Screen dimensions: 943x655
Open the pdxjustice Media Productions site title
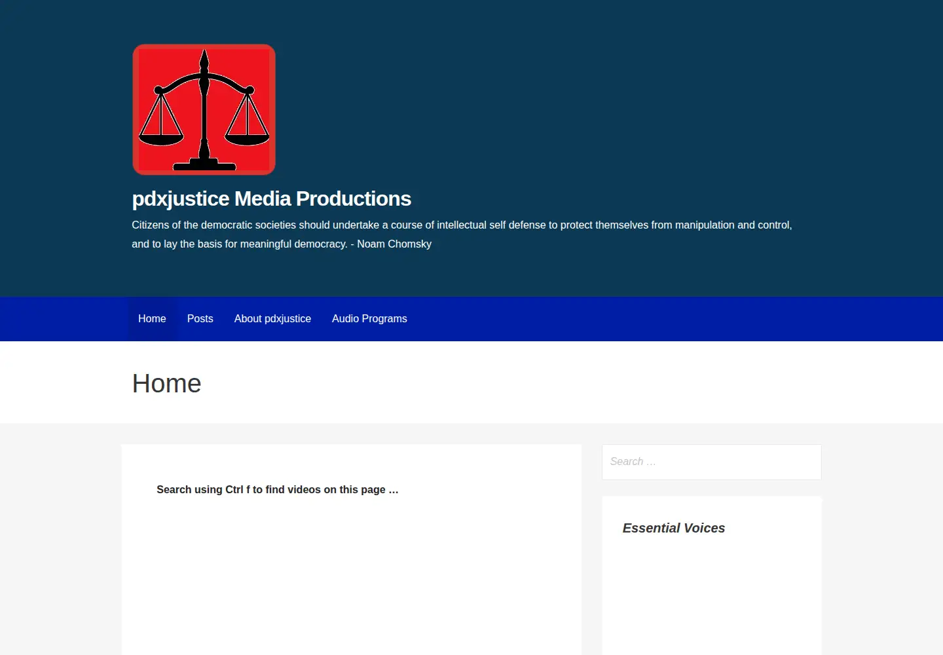click(272, 198)
